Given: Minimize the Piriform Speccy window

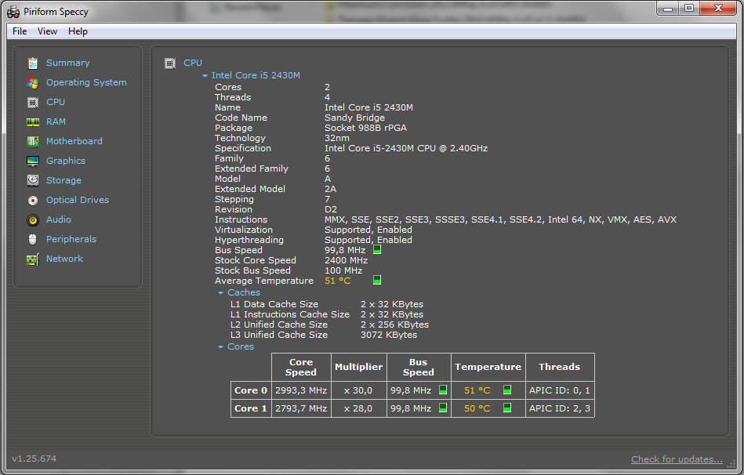Looking at the screenshot, I should pos(668,9).
